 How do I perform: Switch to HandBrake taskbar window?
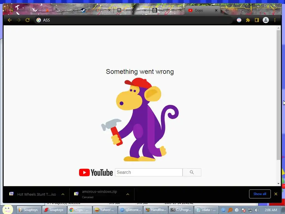pos(156,210)
